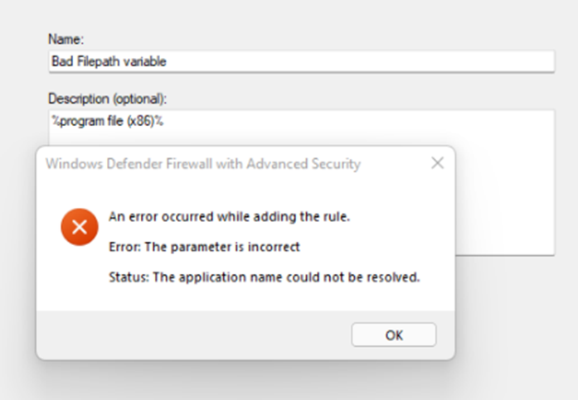Click the gray footer area left of OK
The width and height of the screenshot is (578, 400).
191,335
